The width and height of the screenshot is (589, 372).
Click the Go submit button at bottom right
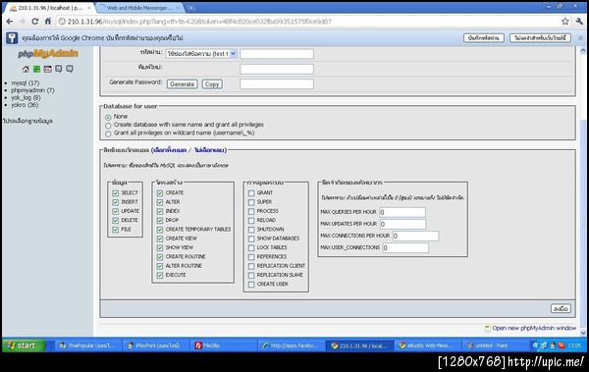click(561, 308)
